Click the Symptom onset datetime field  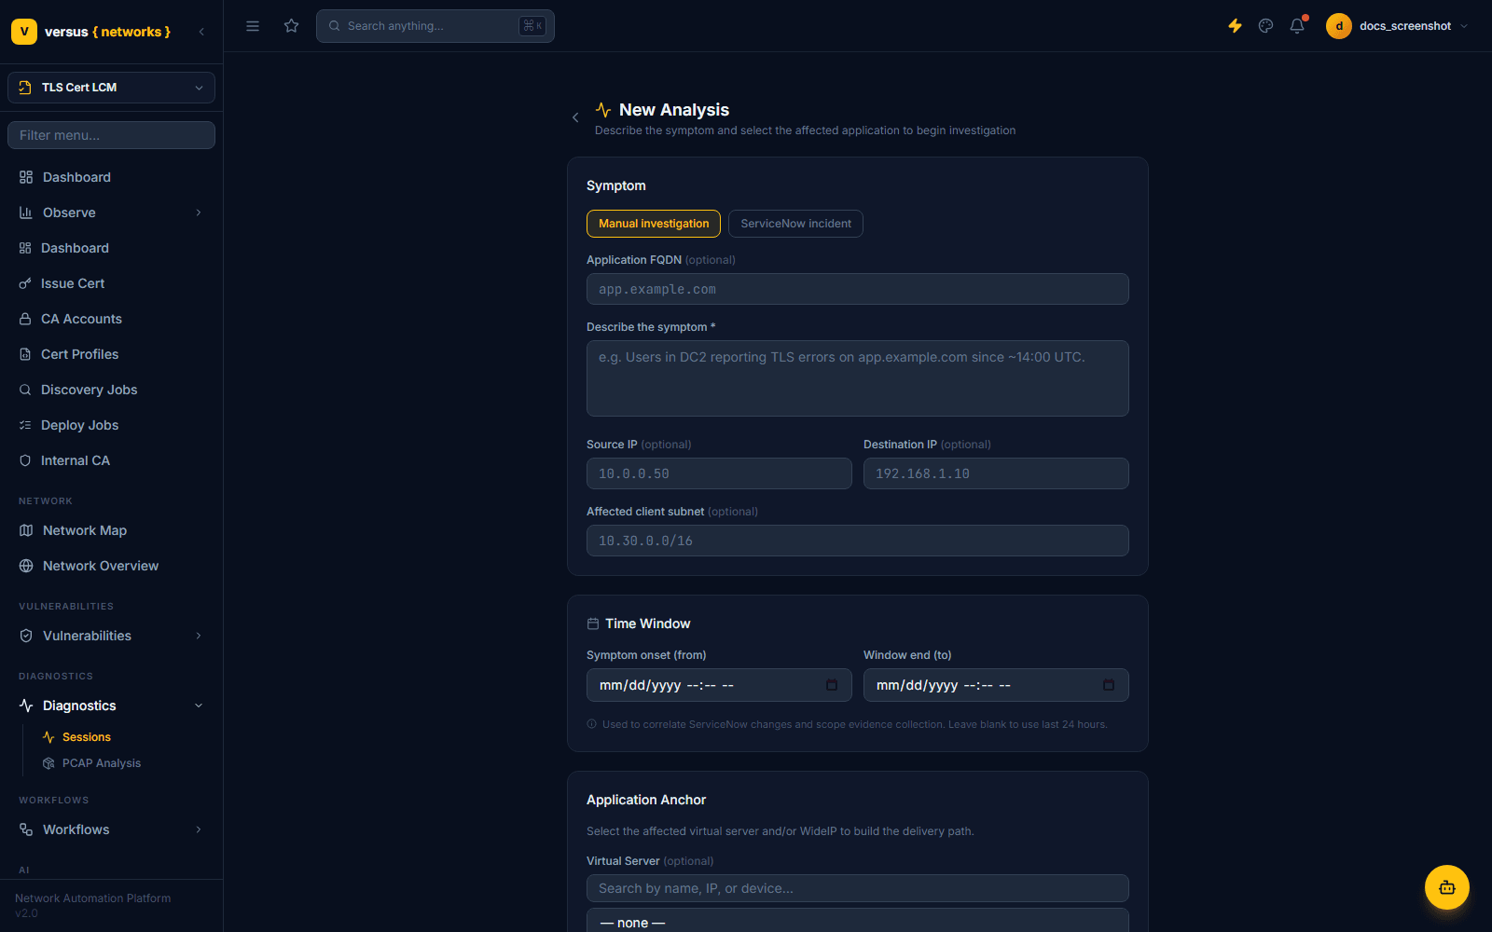(719, 685)
